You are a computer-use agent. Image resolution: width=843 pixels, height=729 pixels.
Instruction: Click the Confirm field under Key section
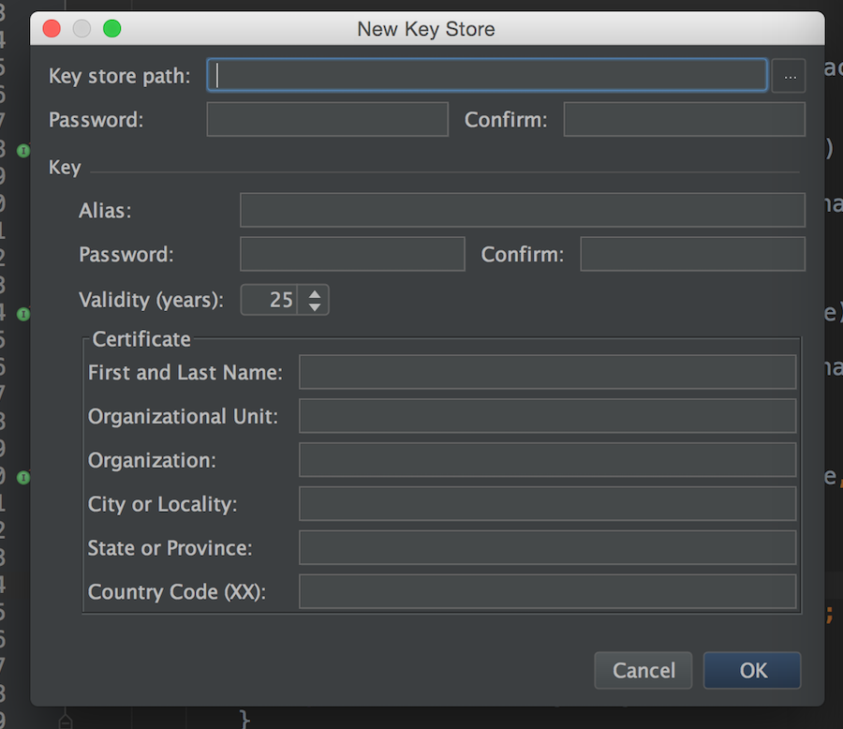pyautogui.click(x=692, y=254)
